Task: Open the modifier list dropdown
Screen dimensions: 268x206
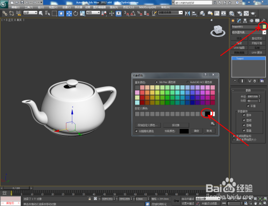Action: (249, 32)
